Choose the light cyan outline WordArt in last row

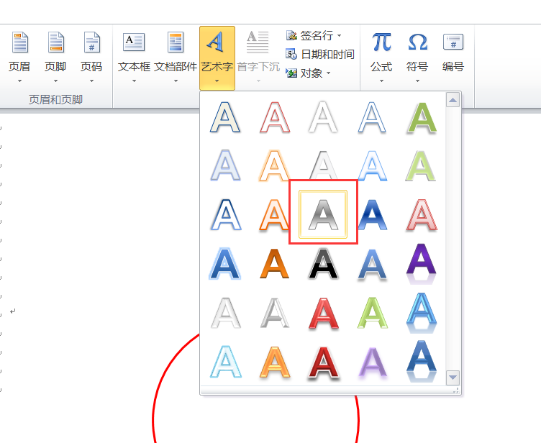(x=226, y=362)
